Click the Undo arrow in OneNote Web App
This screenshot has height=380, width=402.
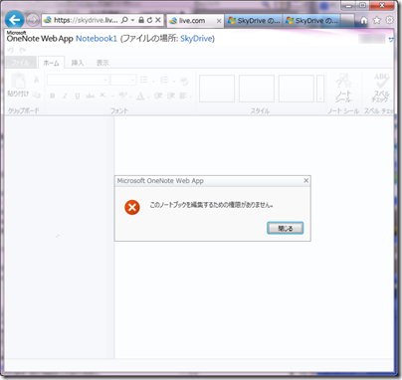pyautogui.click(x=10, y=51)
